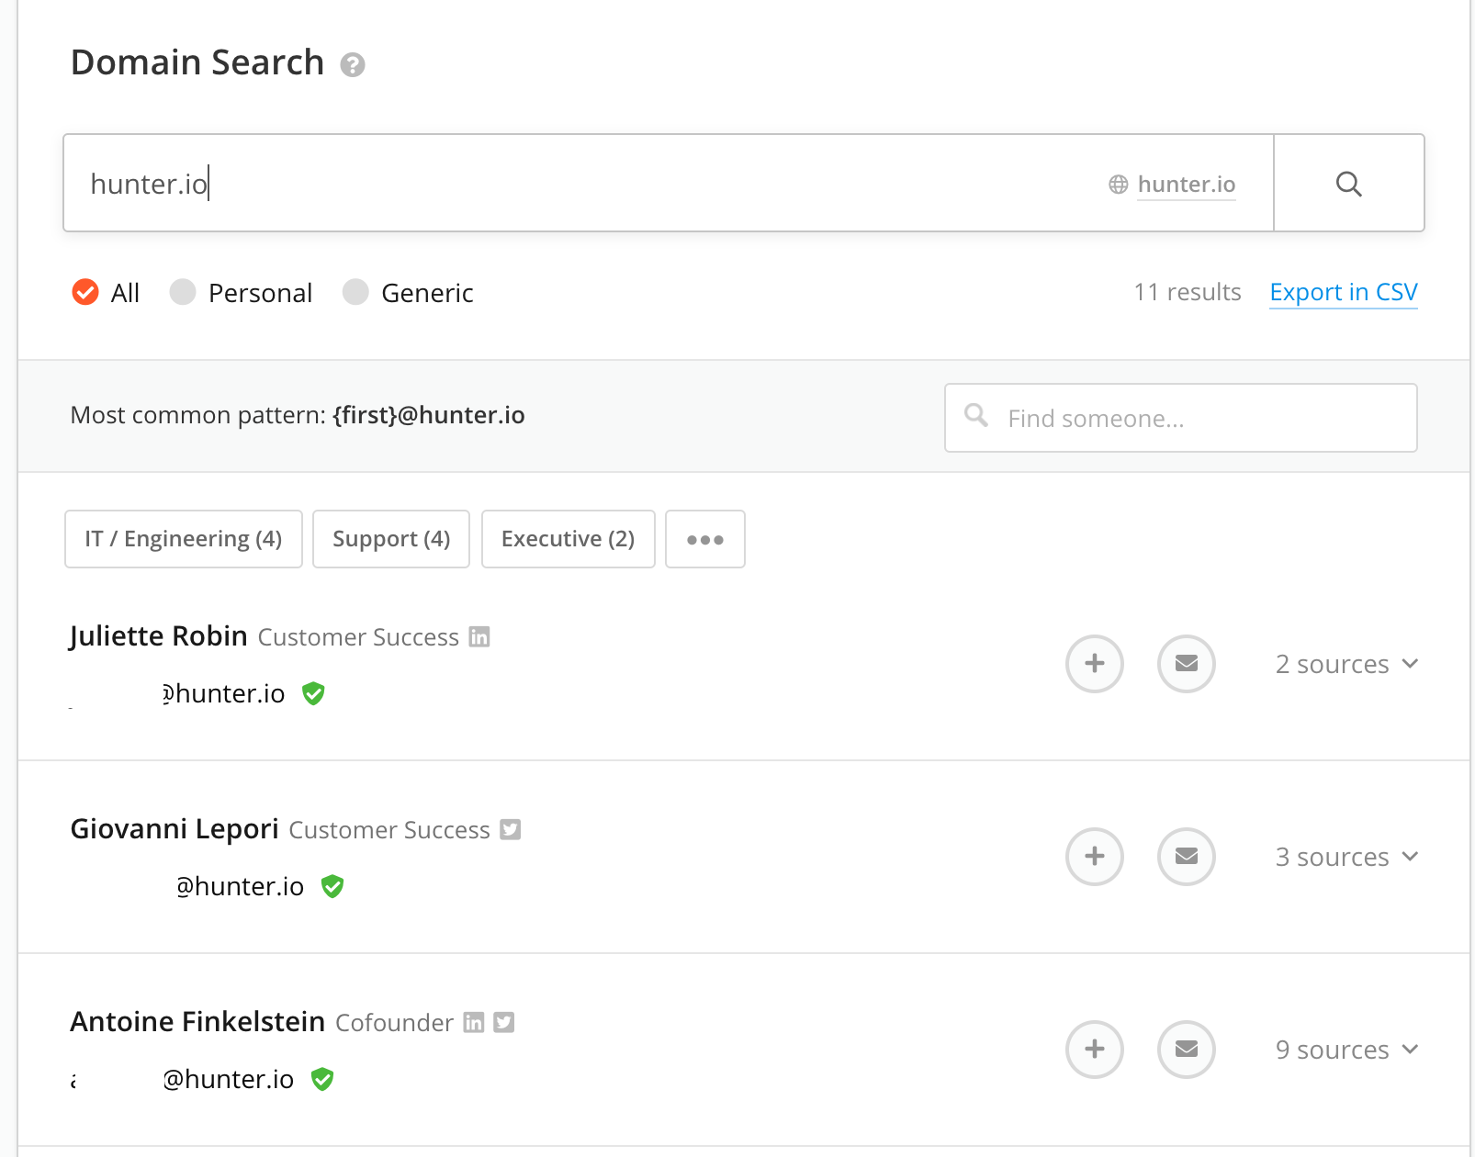Viewport: 1475px width, 1157px height.
Task: Click the 11 results count
Action: point(1188,292)
